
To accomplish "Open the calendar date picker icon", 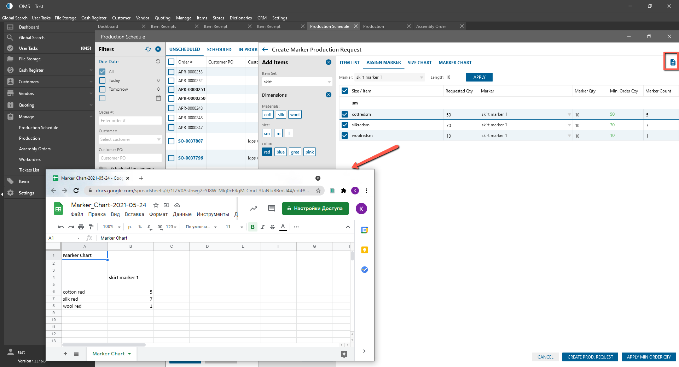I will (158, 98).
